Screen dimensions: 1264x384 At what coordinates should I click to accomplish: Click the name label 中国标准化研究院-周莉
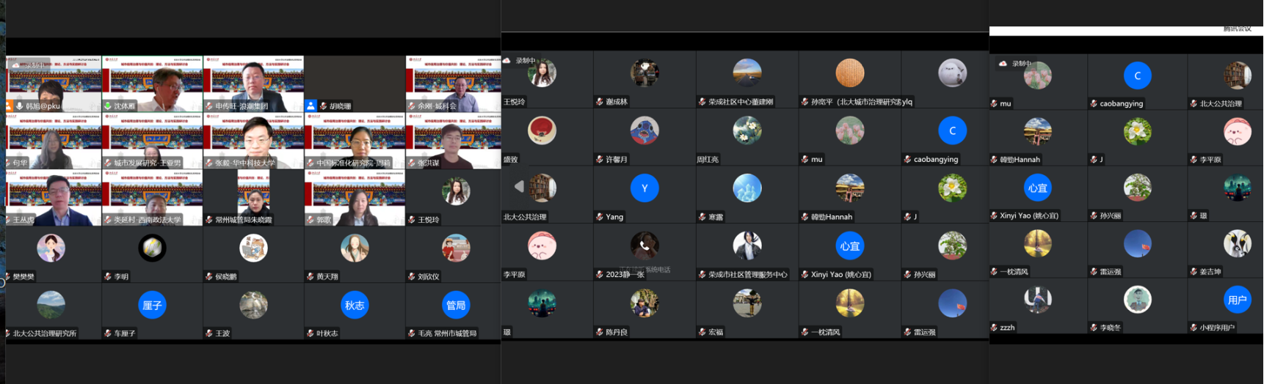[x=353, y=163]
